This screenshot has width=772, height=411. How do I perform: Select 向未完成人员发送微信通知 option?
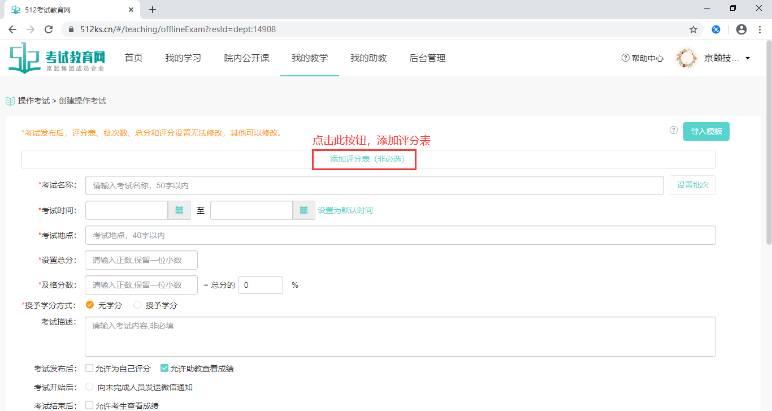pyautogui.click(x=89, y=387)
